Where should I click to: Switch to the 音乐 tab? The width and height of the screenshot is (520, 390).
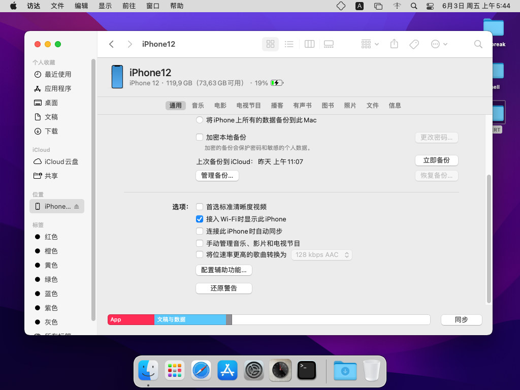(x=198, y=106)
